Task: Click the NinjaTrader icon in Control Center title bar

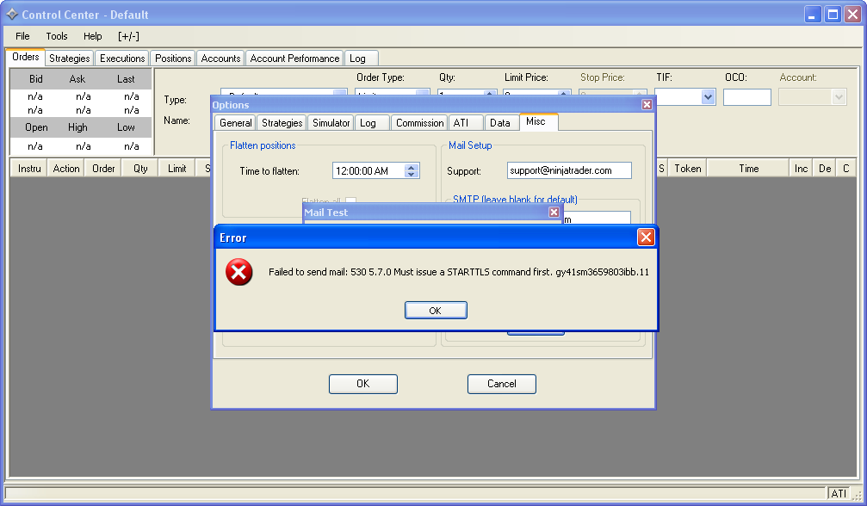Action: click(x=12, y=15)
